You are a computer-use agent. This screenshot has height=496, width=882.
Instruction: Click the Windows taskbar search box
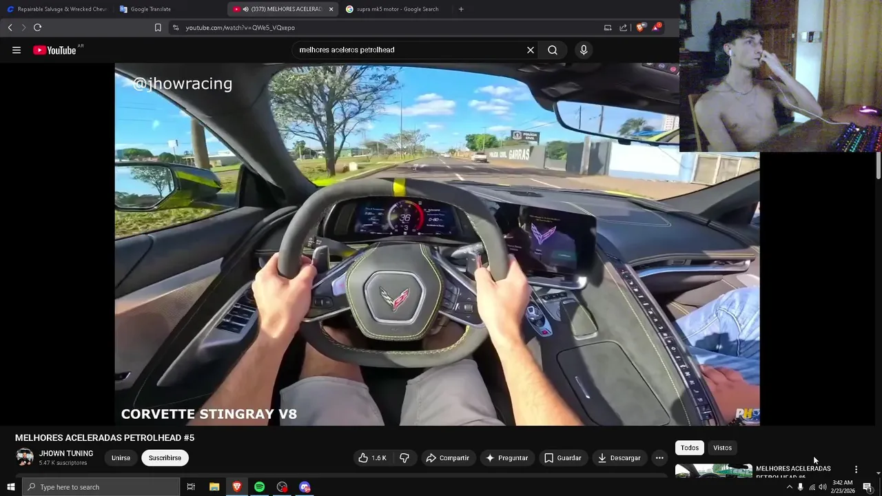[101, 487]
